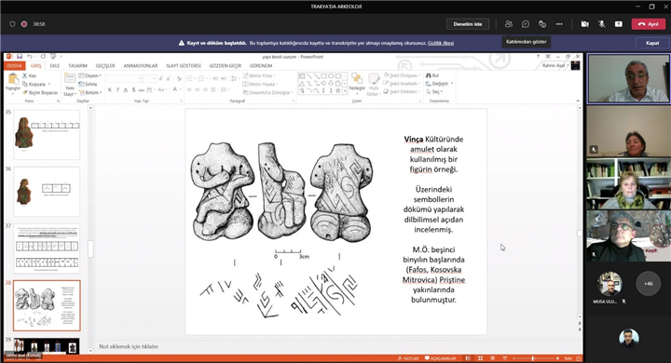The height and width of the screenshot is (363, 671).
Task: Select the oval shape in shapes gallery
Action: [331, 76]
